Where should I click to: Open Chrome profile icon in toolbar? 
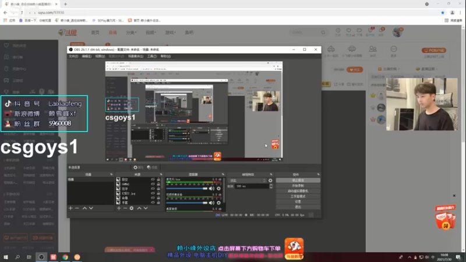click(453, 12)
